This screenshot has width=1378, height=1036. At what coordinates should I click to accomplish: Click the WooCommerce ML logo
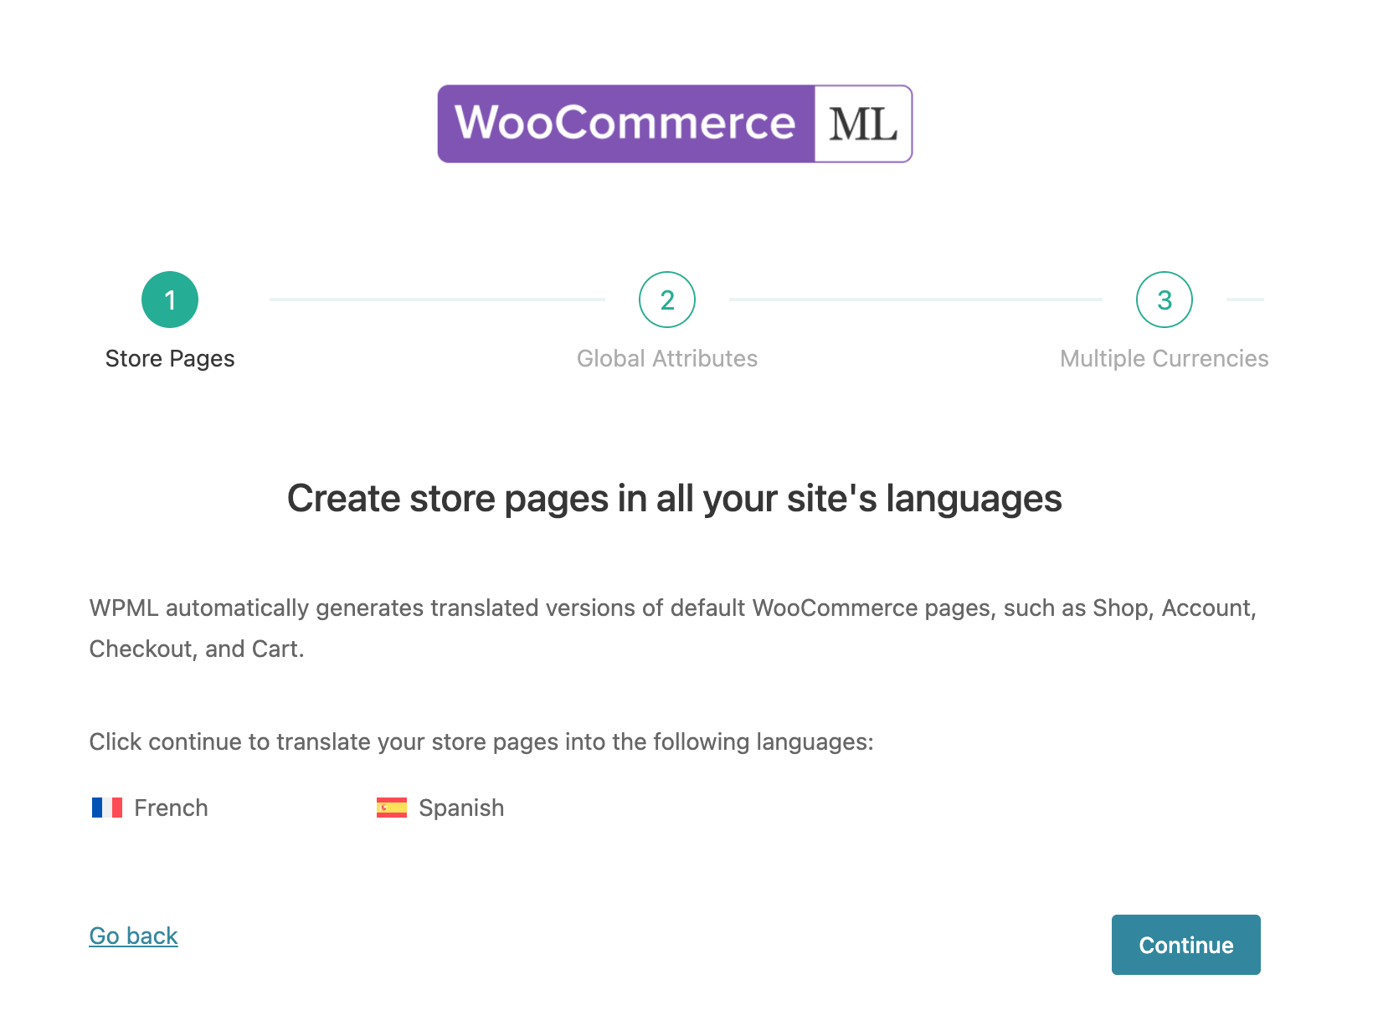click(x=675, y=124)
